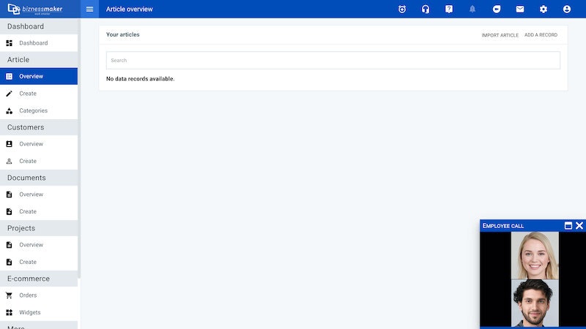Screen dimensions: 586x329
Task: Close the Employee Call panel
Action: [579, 226]
